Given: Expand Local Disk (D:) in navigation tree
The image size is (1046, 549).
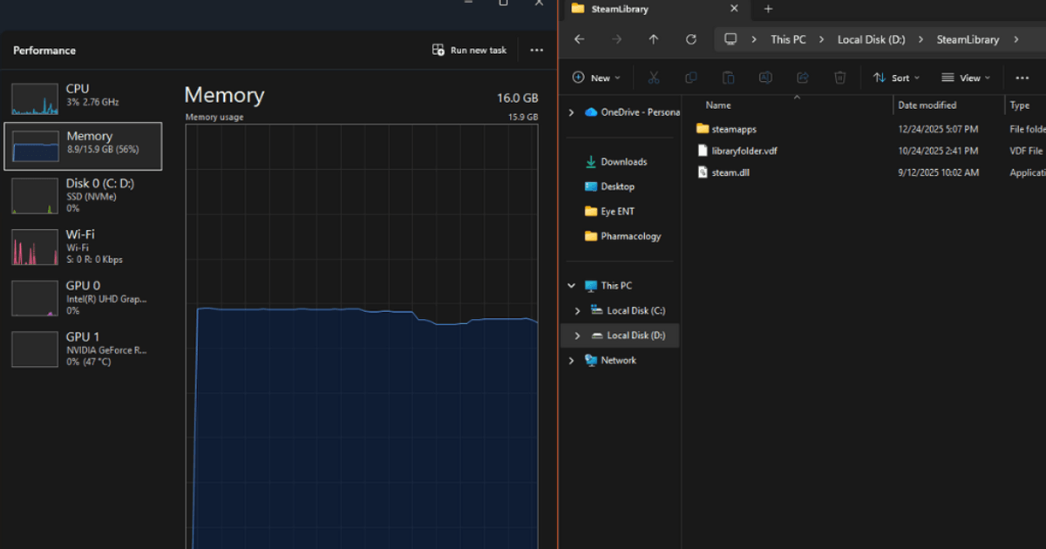Looking at the screenshot, I should click(x=578, y=335).
